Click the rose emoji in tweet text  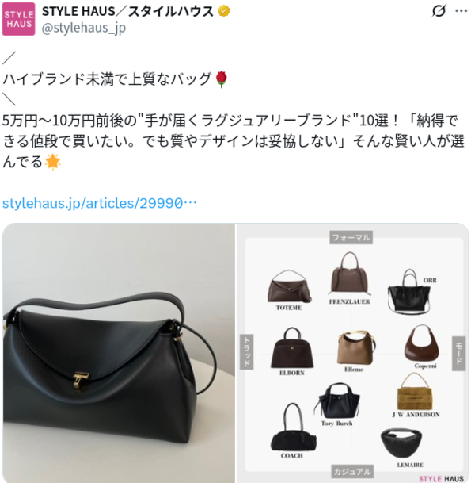coord(222,79)
